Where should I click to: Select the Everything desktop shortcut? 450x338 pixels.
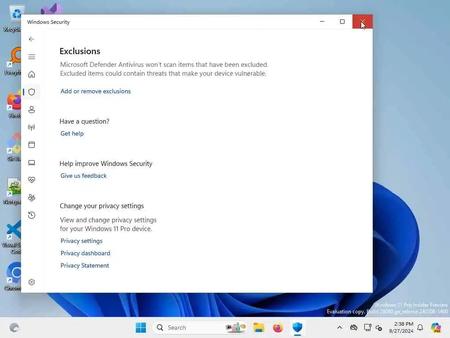tap(13, 61)
